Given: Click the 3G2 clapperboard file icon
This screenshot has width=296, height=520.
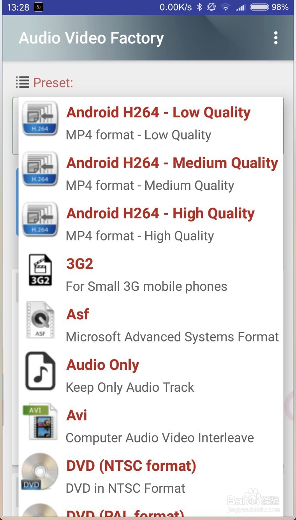Looking at the screenshot, I should (40, 270).
